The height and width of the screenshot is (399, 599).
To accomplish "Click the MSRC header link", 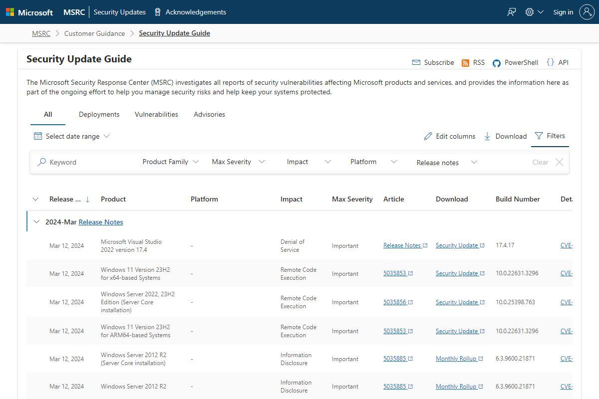I will point(74,12).
